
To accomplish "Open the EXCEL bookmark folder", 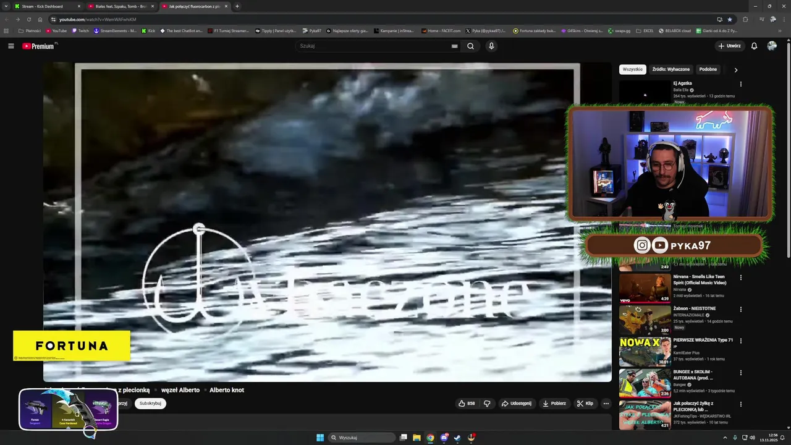I will (x=645, y=30).
